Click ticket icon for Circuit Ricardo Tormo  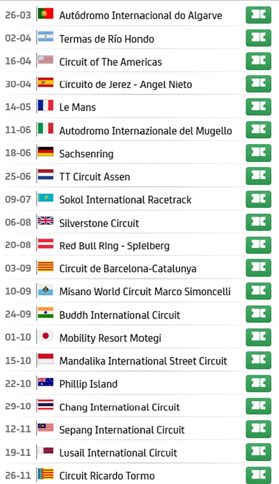click(258, 475)
